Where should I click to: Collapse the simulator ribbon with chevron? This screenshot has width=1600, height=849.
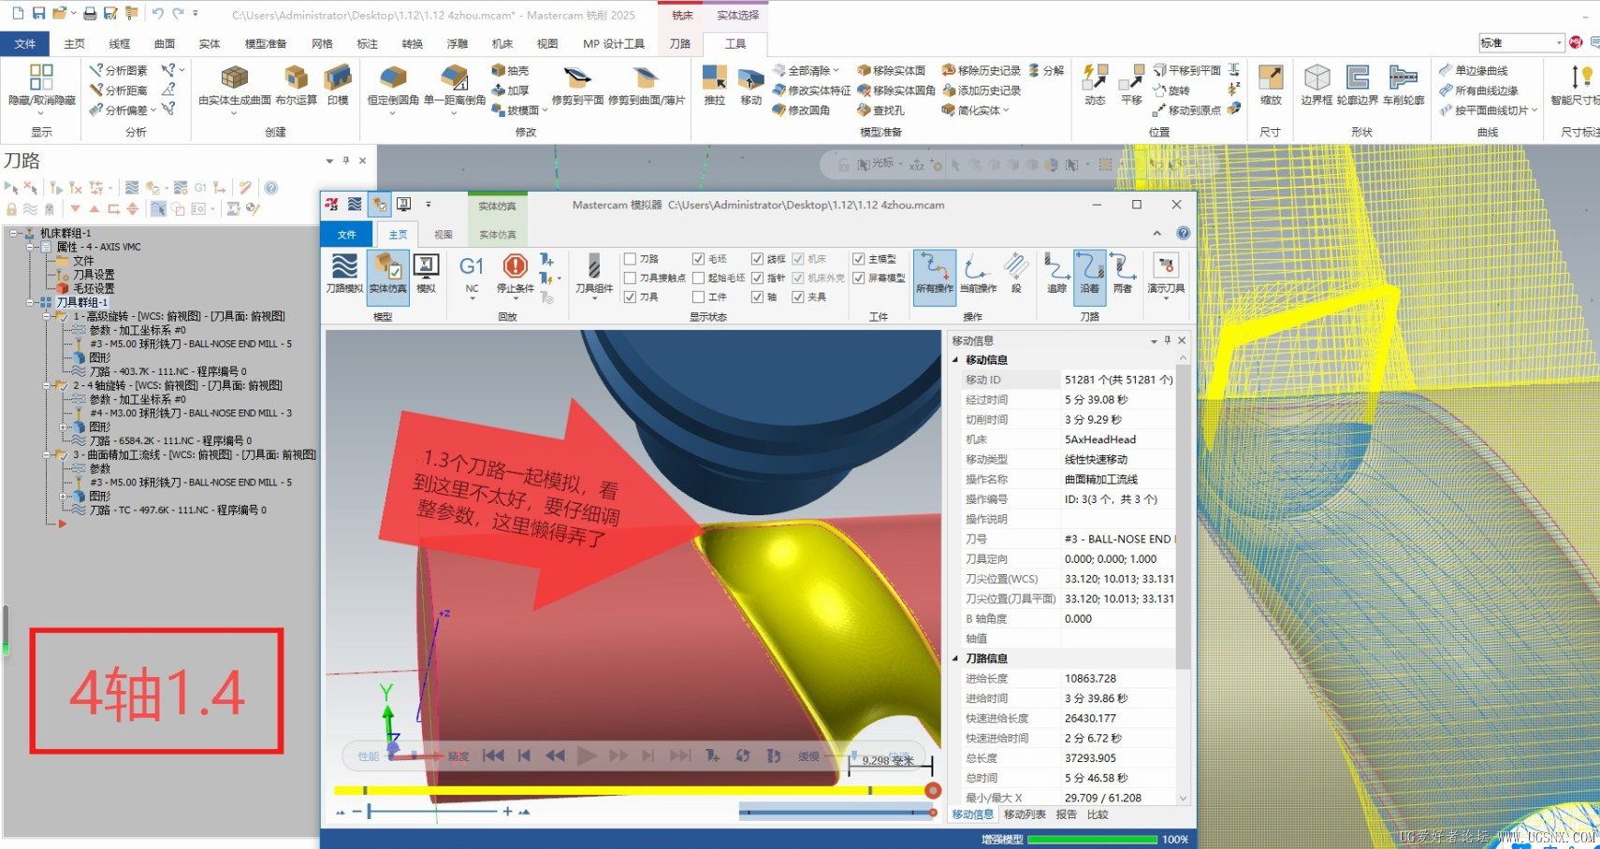[1156, 233]
